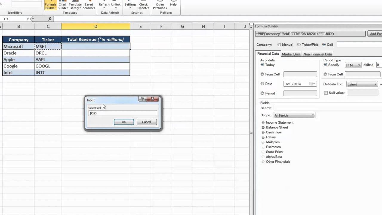Expand the Stock Price tree node
The width and height of the screenshot is (382, 215).
pos(263,152)
